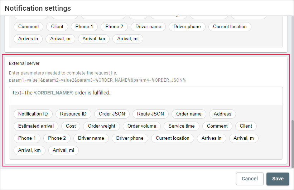This screenshot has height=190, width=294.
Task: Click Current location chip in the upper section
Action: click(x=230, y=27)
